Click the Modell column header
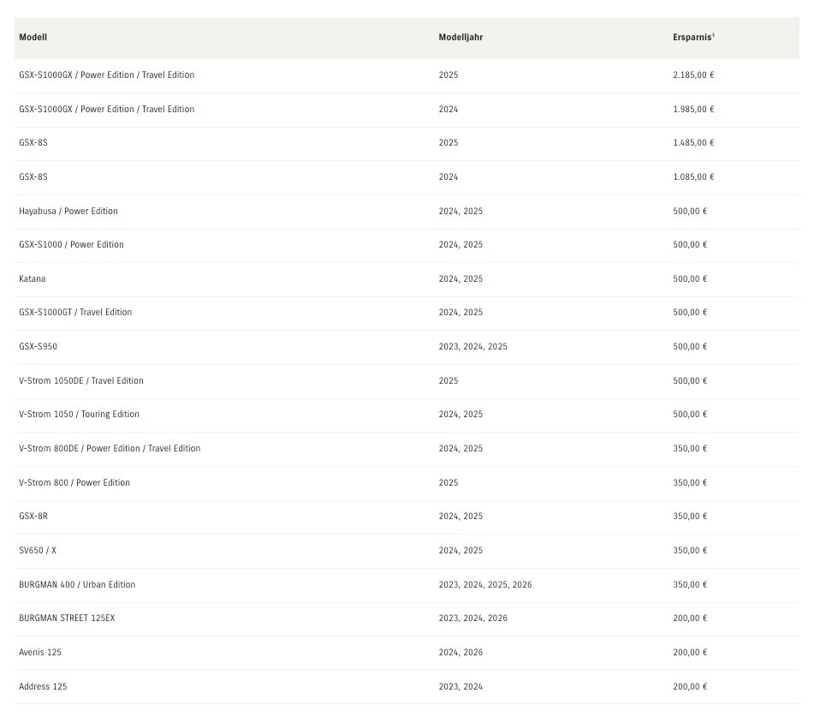The image size is (814, 723). coord(33,38)
